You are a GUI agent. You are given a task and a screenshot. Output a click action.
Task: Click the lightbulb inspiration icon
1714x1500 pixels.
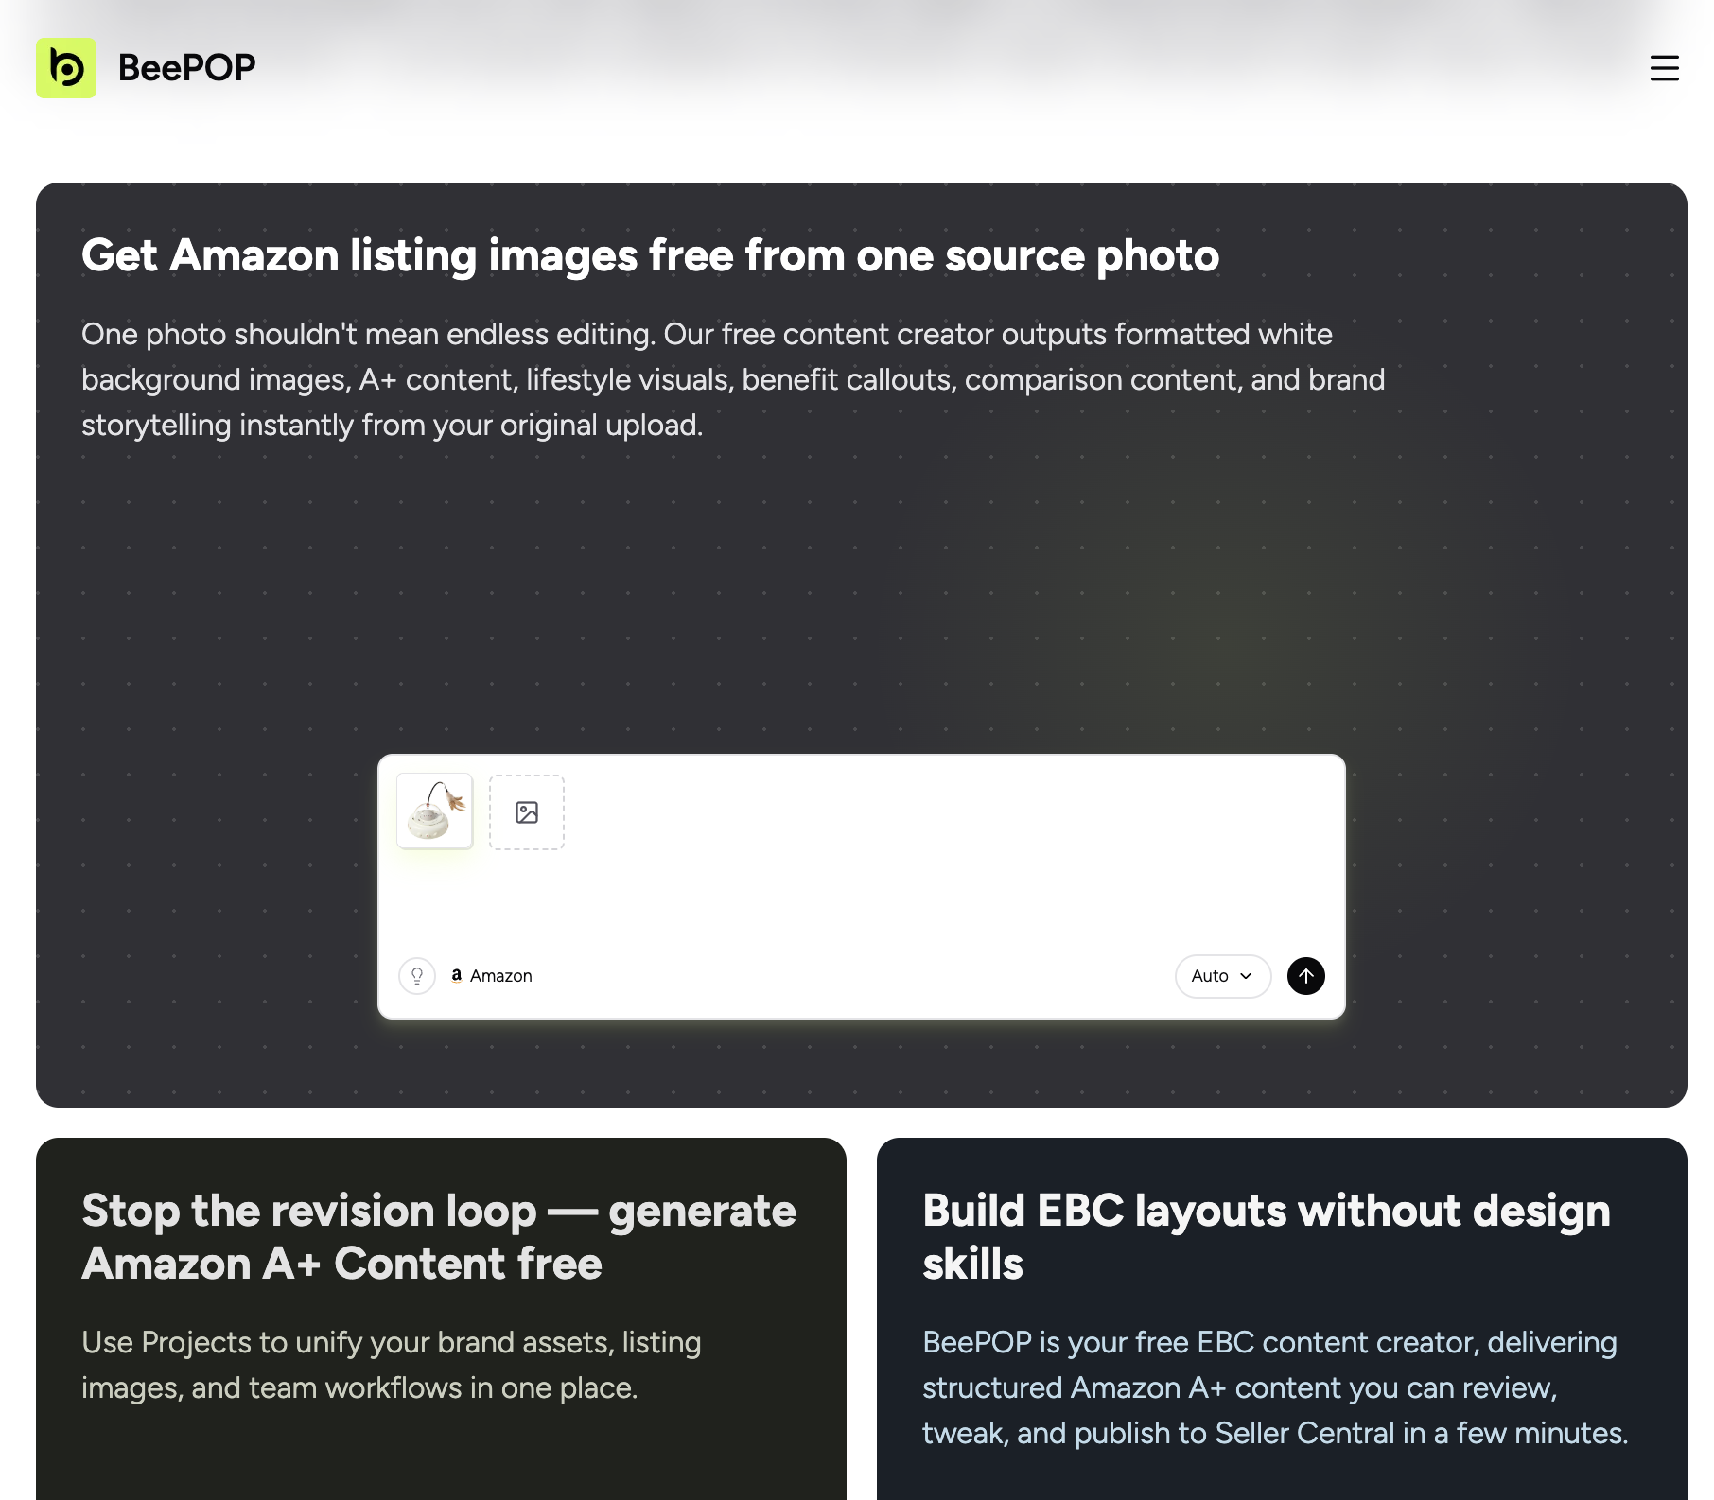pyautogui.click(x=417, y=976)
